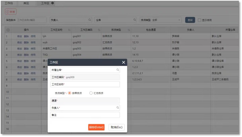This screenshot has width=242, height=137.
Task: Enable 显示停用 checkbox
Action: (x=199, y=20)
